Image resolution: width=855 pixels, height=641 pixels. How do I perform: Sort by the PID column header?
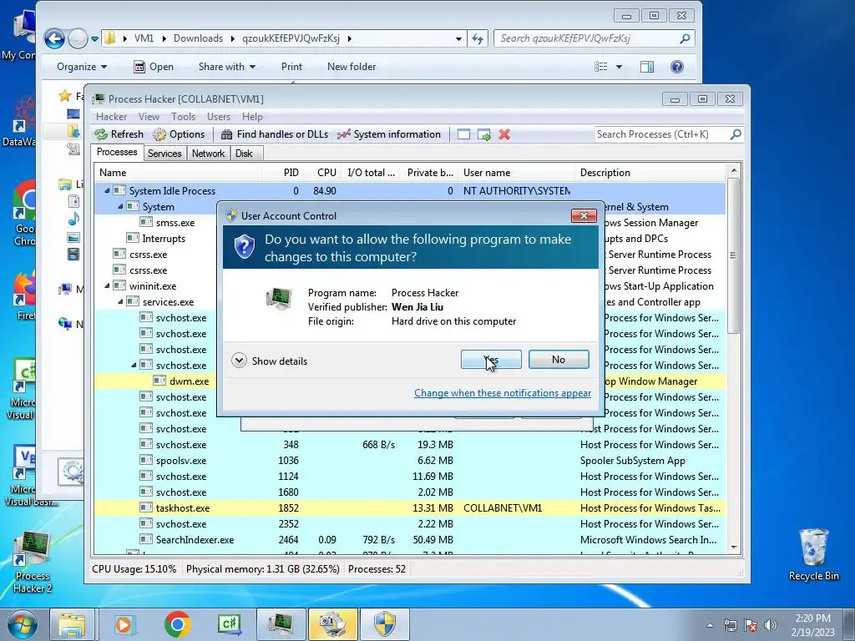coord(283,172)
